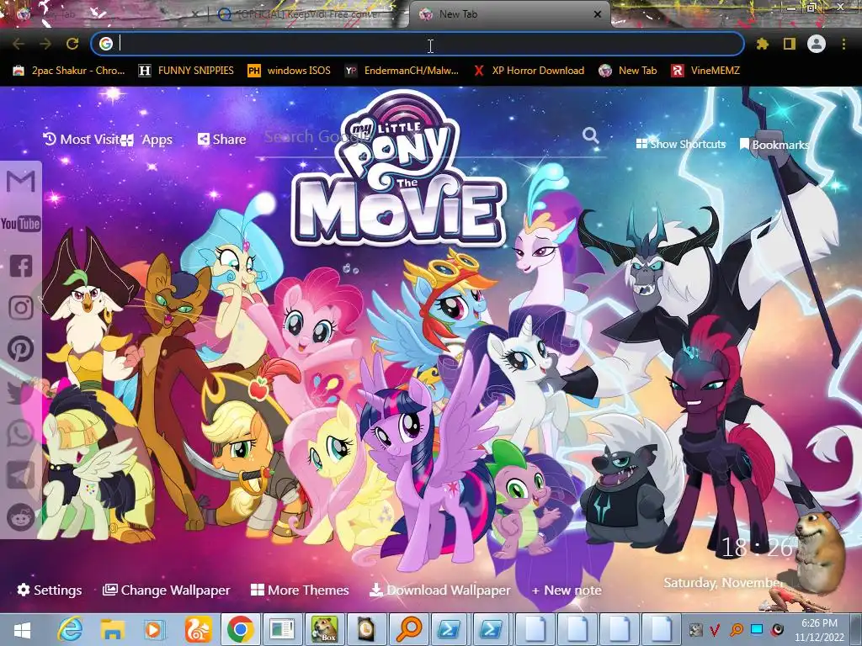The image size is (862, 646).
Task: Click red V tray icon
Action: tap(715, 629)
